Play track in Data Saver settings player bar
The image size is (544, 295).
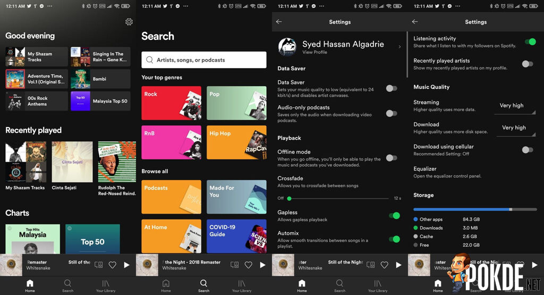pos(398,265)
